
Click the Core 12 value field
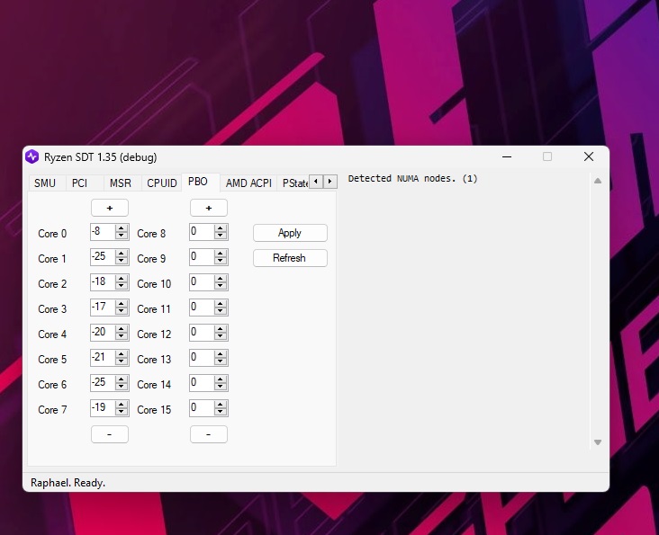click(202, 333)
